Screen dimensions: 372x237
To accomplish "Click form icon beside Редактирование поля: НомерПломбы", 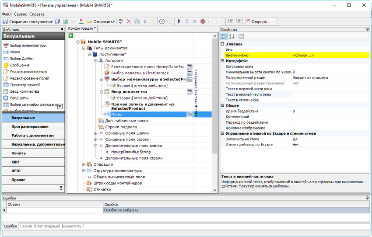I will (x=190, y=67).
